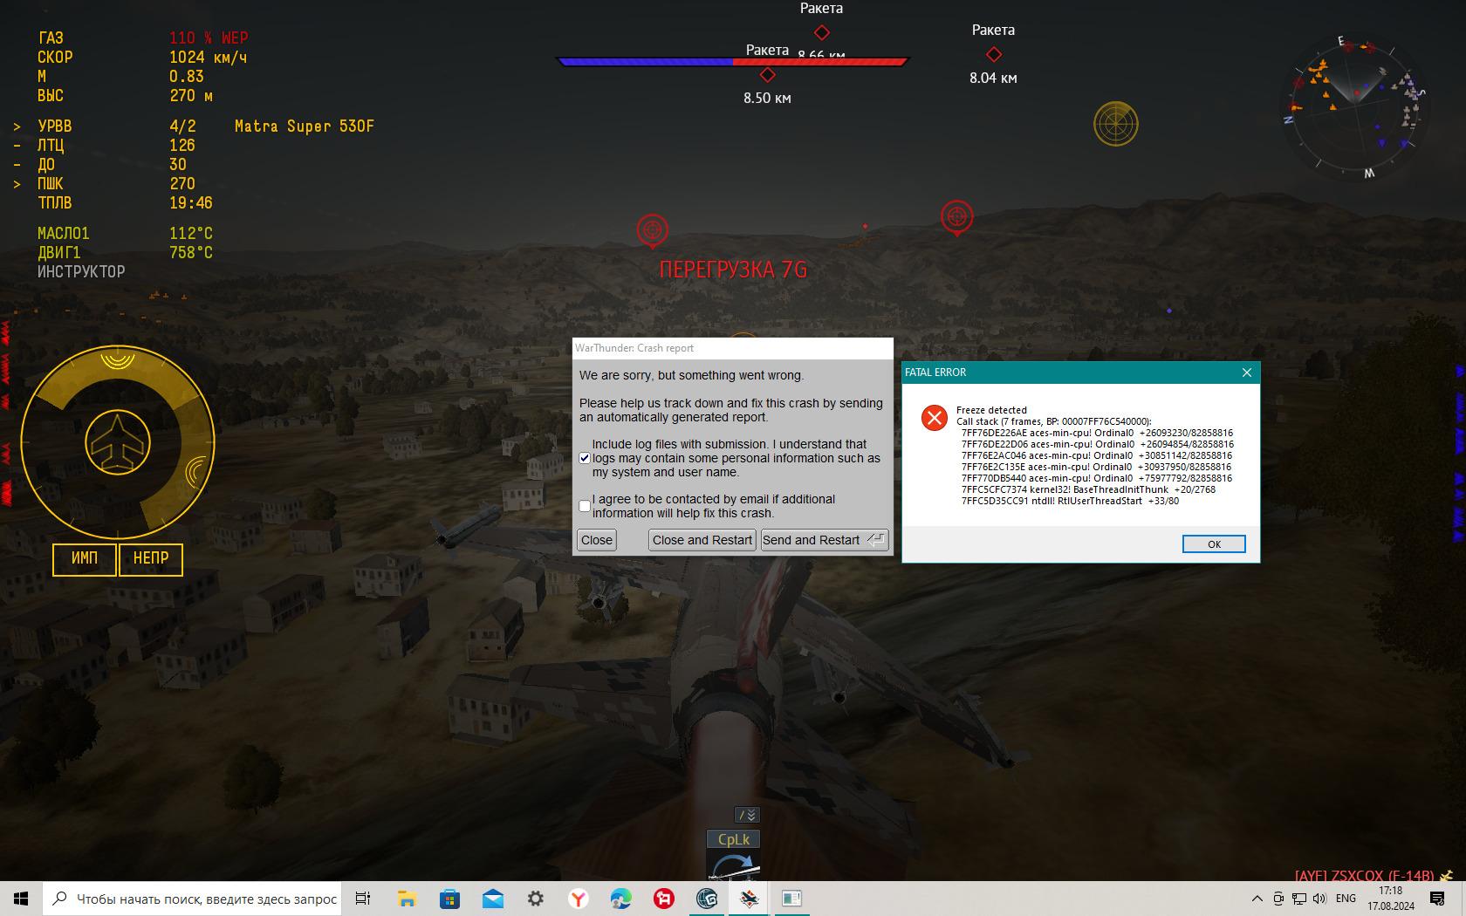1466x916 pixels.
Task: Click the Close button in crash report
Action: click(597, 540)
